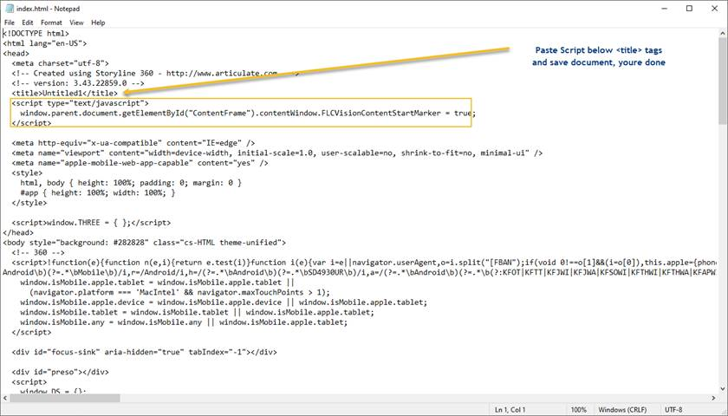The height and width of the screenshot is (416, 728).
Task: Close the index.html Notepad window
Action: coord(714,9)
